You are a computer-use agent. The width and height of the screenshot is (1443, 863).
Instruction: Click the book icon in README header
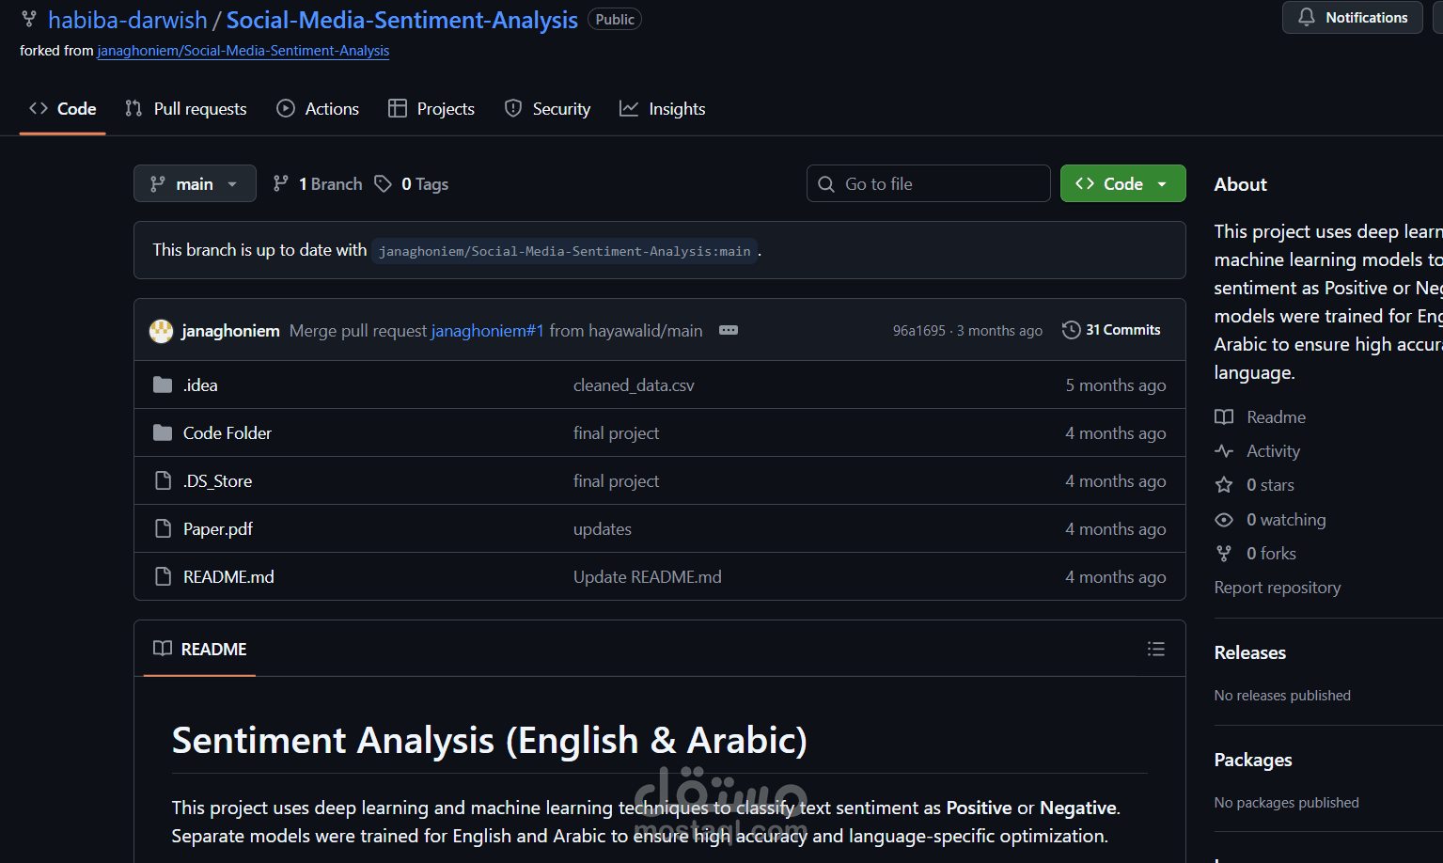click(163, 649)
